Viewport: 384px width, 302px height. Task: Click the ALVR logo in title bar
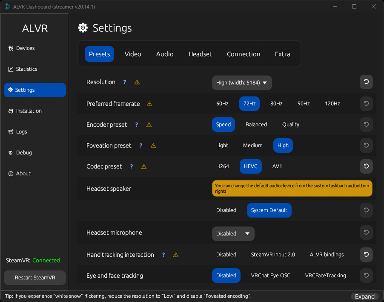click(x=8, y=7)
